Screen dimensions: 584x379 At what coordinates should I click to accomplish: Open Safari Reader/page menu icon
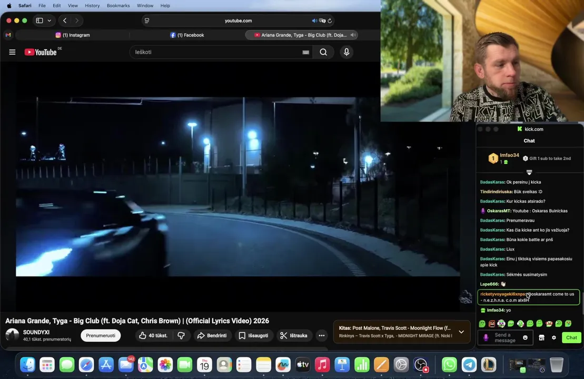click(147, 21)
